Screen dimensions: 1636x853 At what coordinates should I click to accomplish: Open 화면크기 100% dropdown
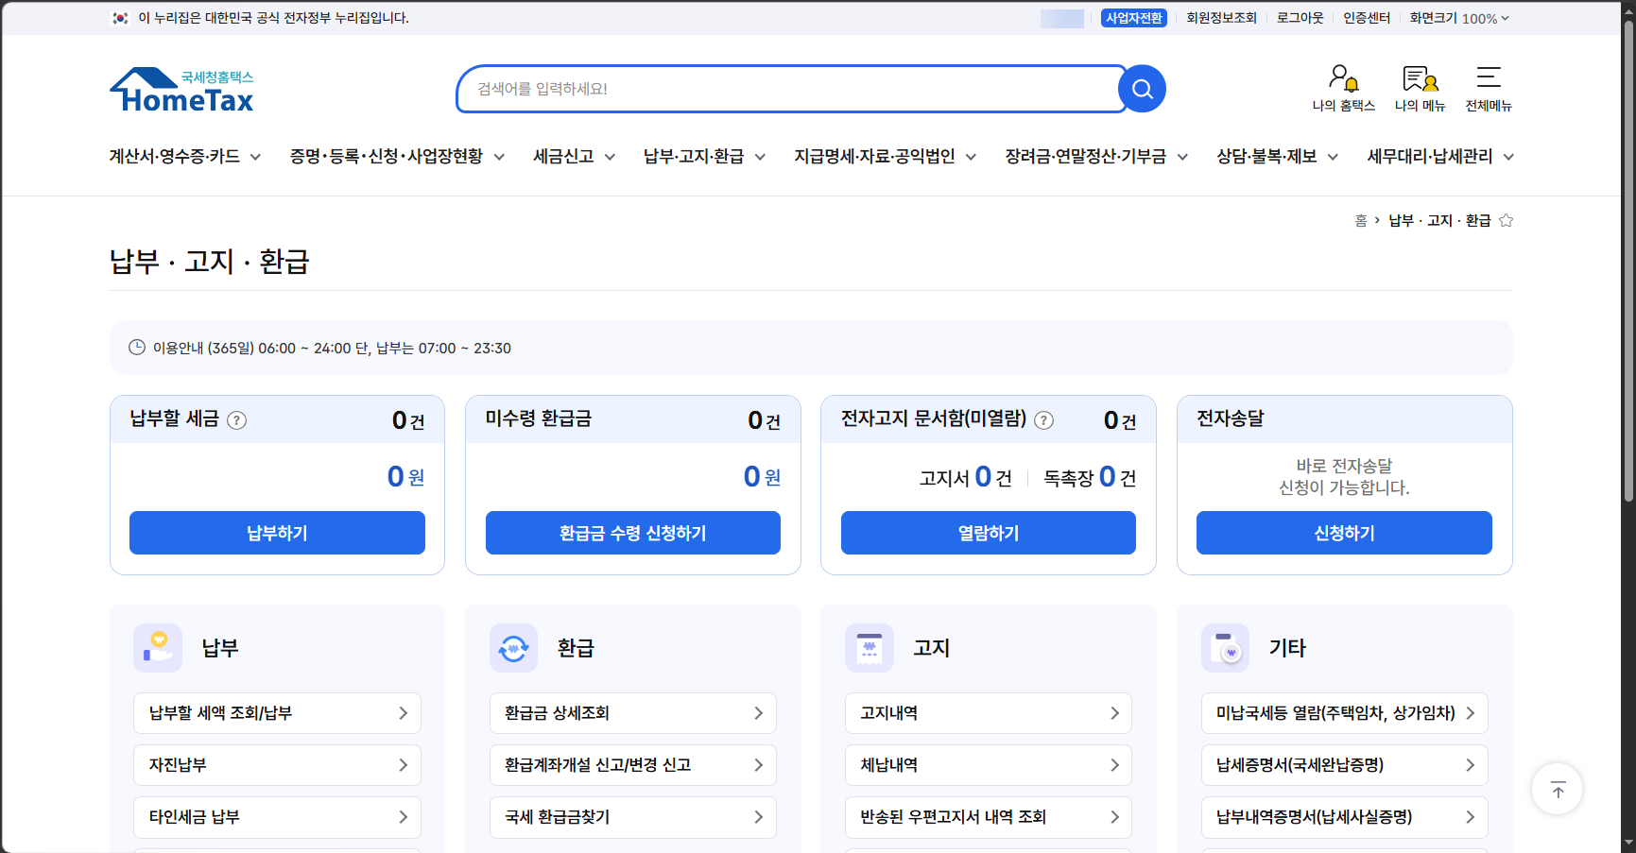(x=1459, y=18)
